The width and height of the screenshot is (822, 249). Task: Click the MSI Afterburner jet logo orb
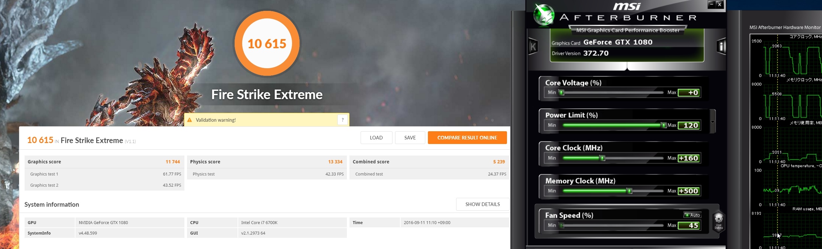[x=544, y=15]
